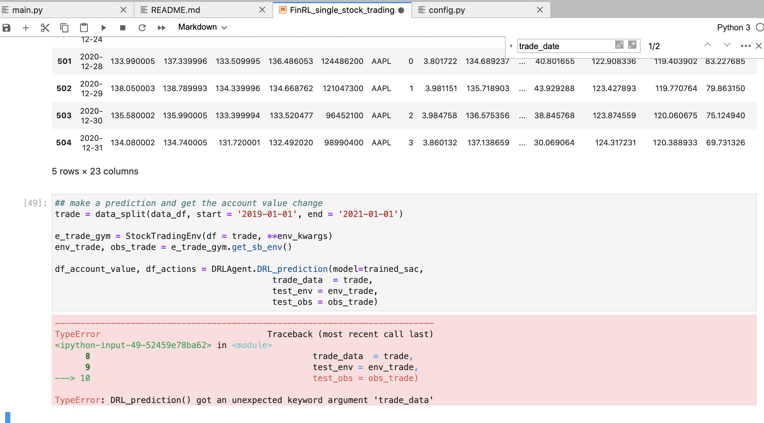Save the notebook

click(6, 27)
